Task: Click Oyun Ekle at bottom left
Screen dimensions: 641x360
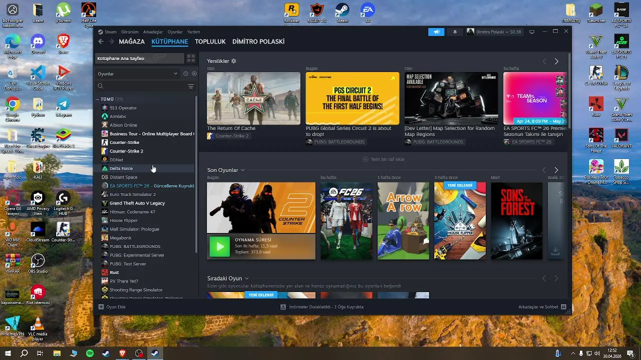Action: click(112, 306)
